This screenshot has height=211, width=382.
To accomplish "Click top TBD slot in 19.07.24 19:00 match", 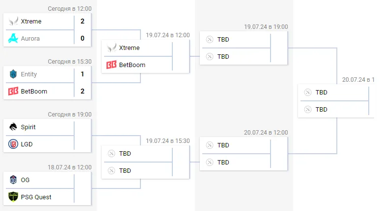I will click(235, 39).
